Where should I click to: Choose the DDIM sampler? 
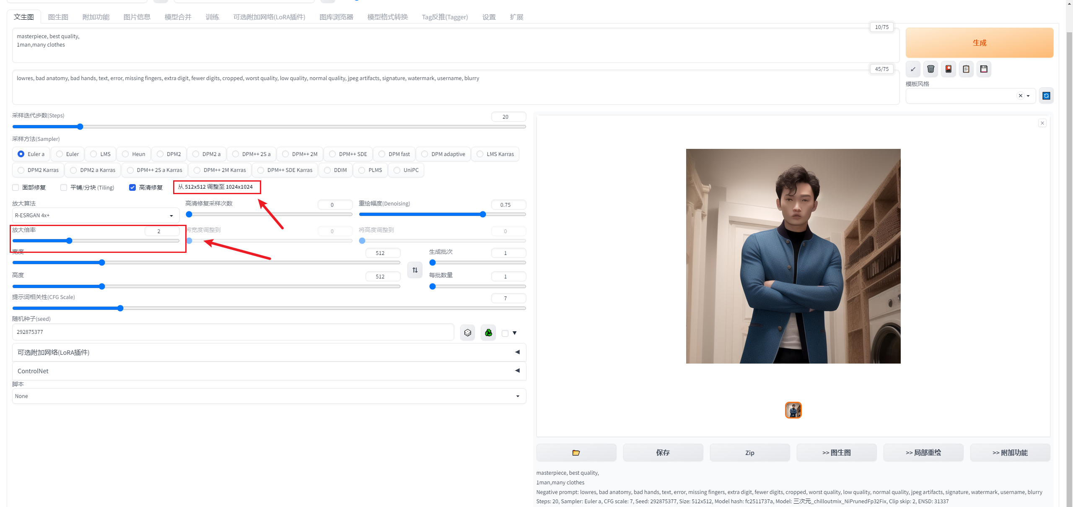click(x=335, y=170)
